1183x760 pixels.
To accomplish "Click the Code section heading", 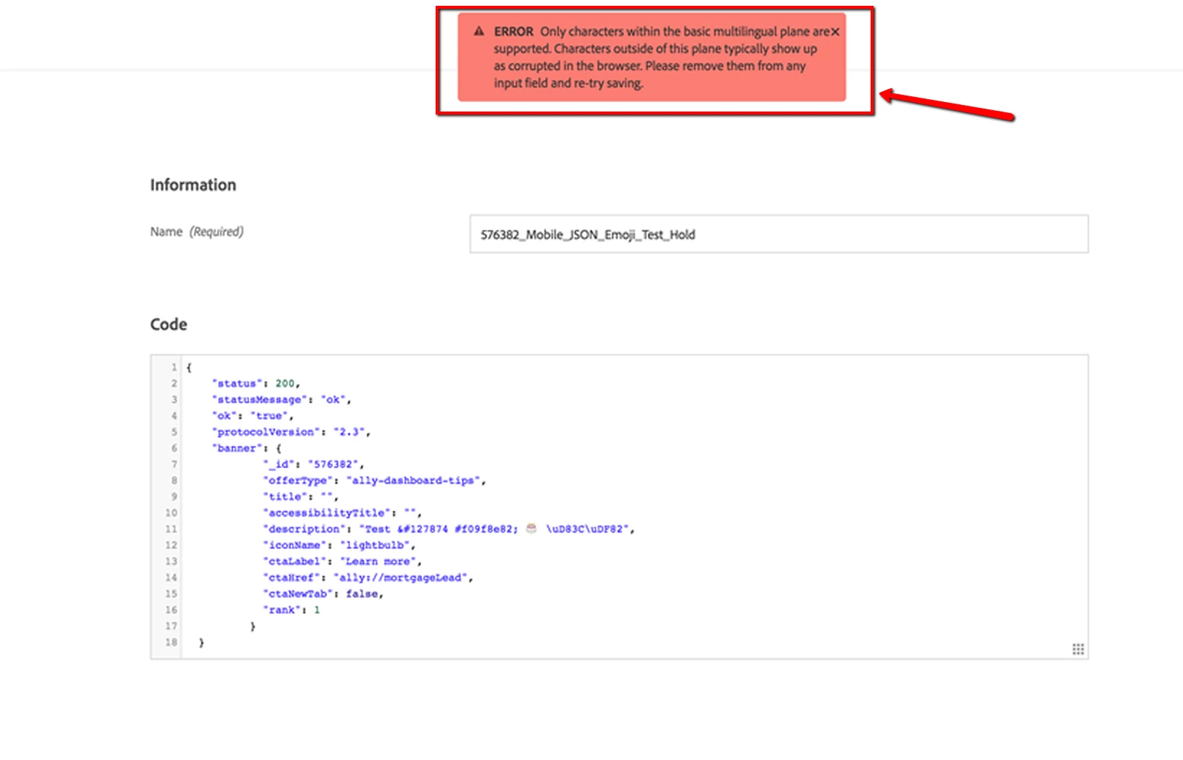I will (x=169, y=325).
